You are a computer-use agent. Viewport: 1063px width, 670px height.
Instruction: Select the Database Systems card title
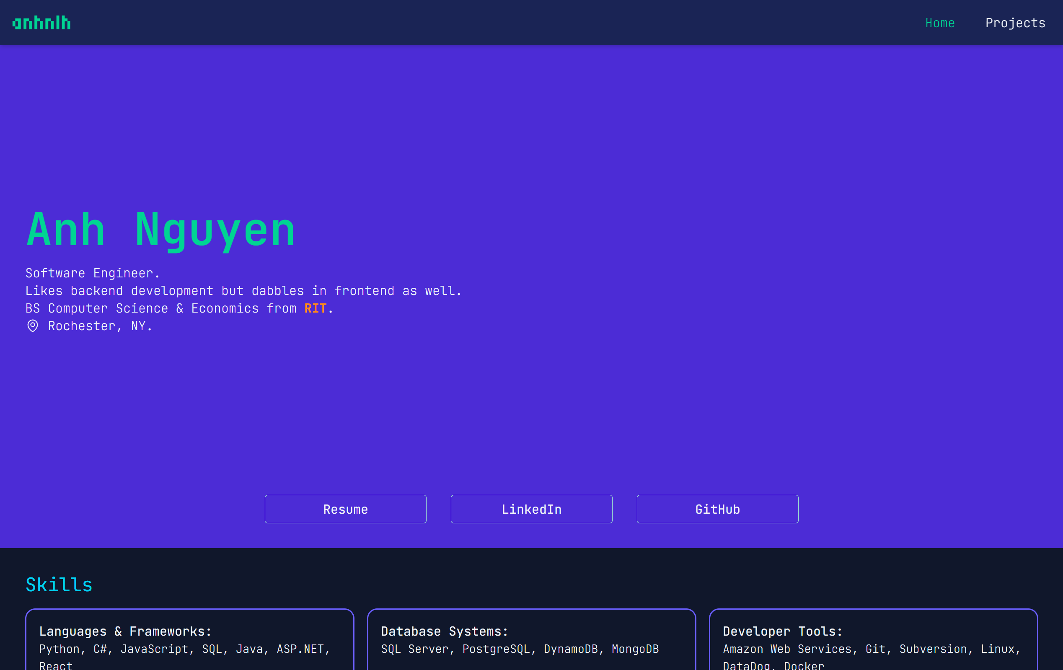point(445,631)
